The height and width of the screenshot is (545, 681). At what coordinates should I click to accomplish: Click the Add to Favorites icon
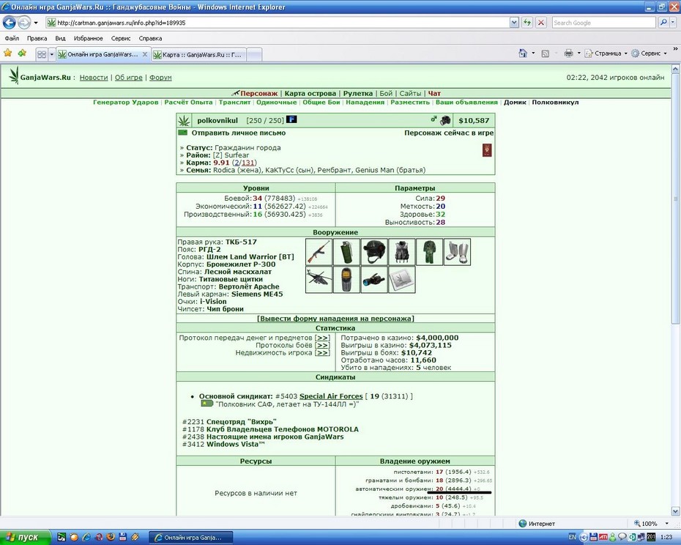(22, 53)
